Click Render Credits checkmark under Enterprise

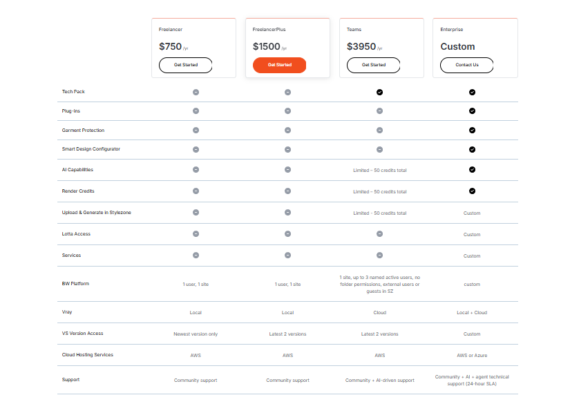(472, 191)
